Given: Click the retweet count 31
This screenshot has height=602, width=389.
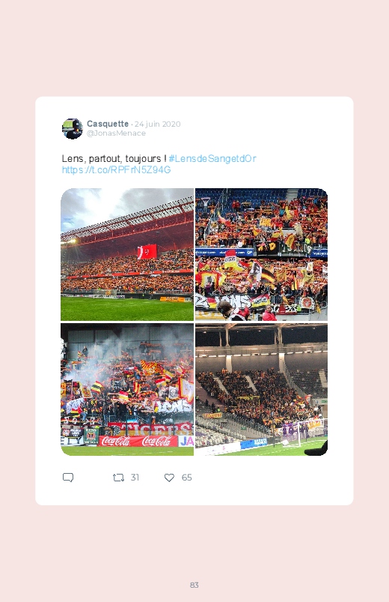Looking at the screenshot, I should (135, 478).
